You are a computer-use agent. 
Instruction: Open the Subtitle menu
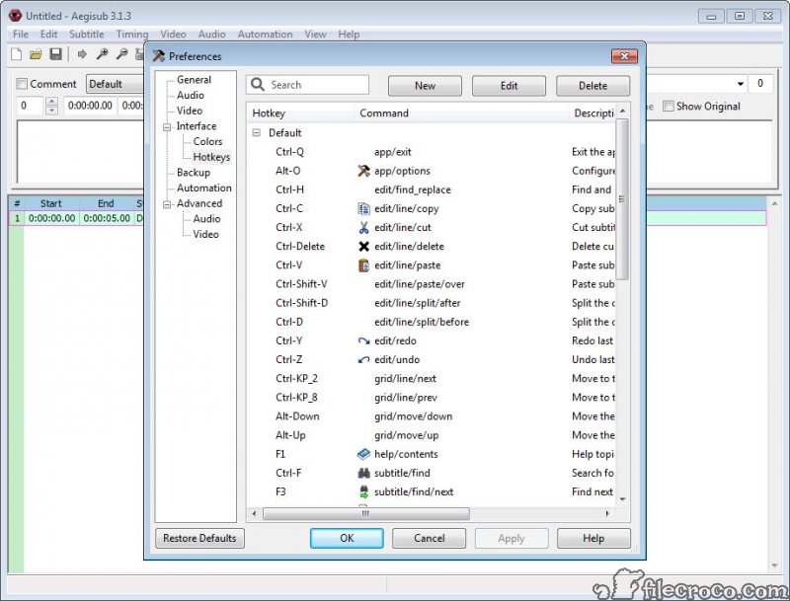(87, 35)
